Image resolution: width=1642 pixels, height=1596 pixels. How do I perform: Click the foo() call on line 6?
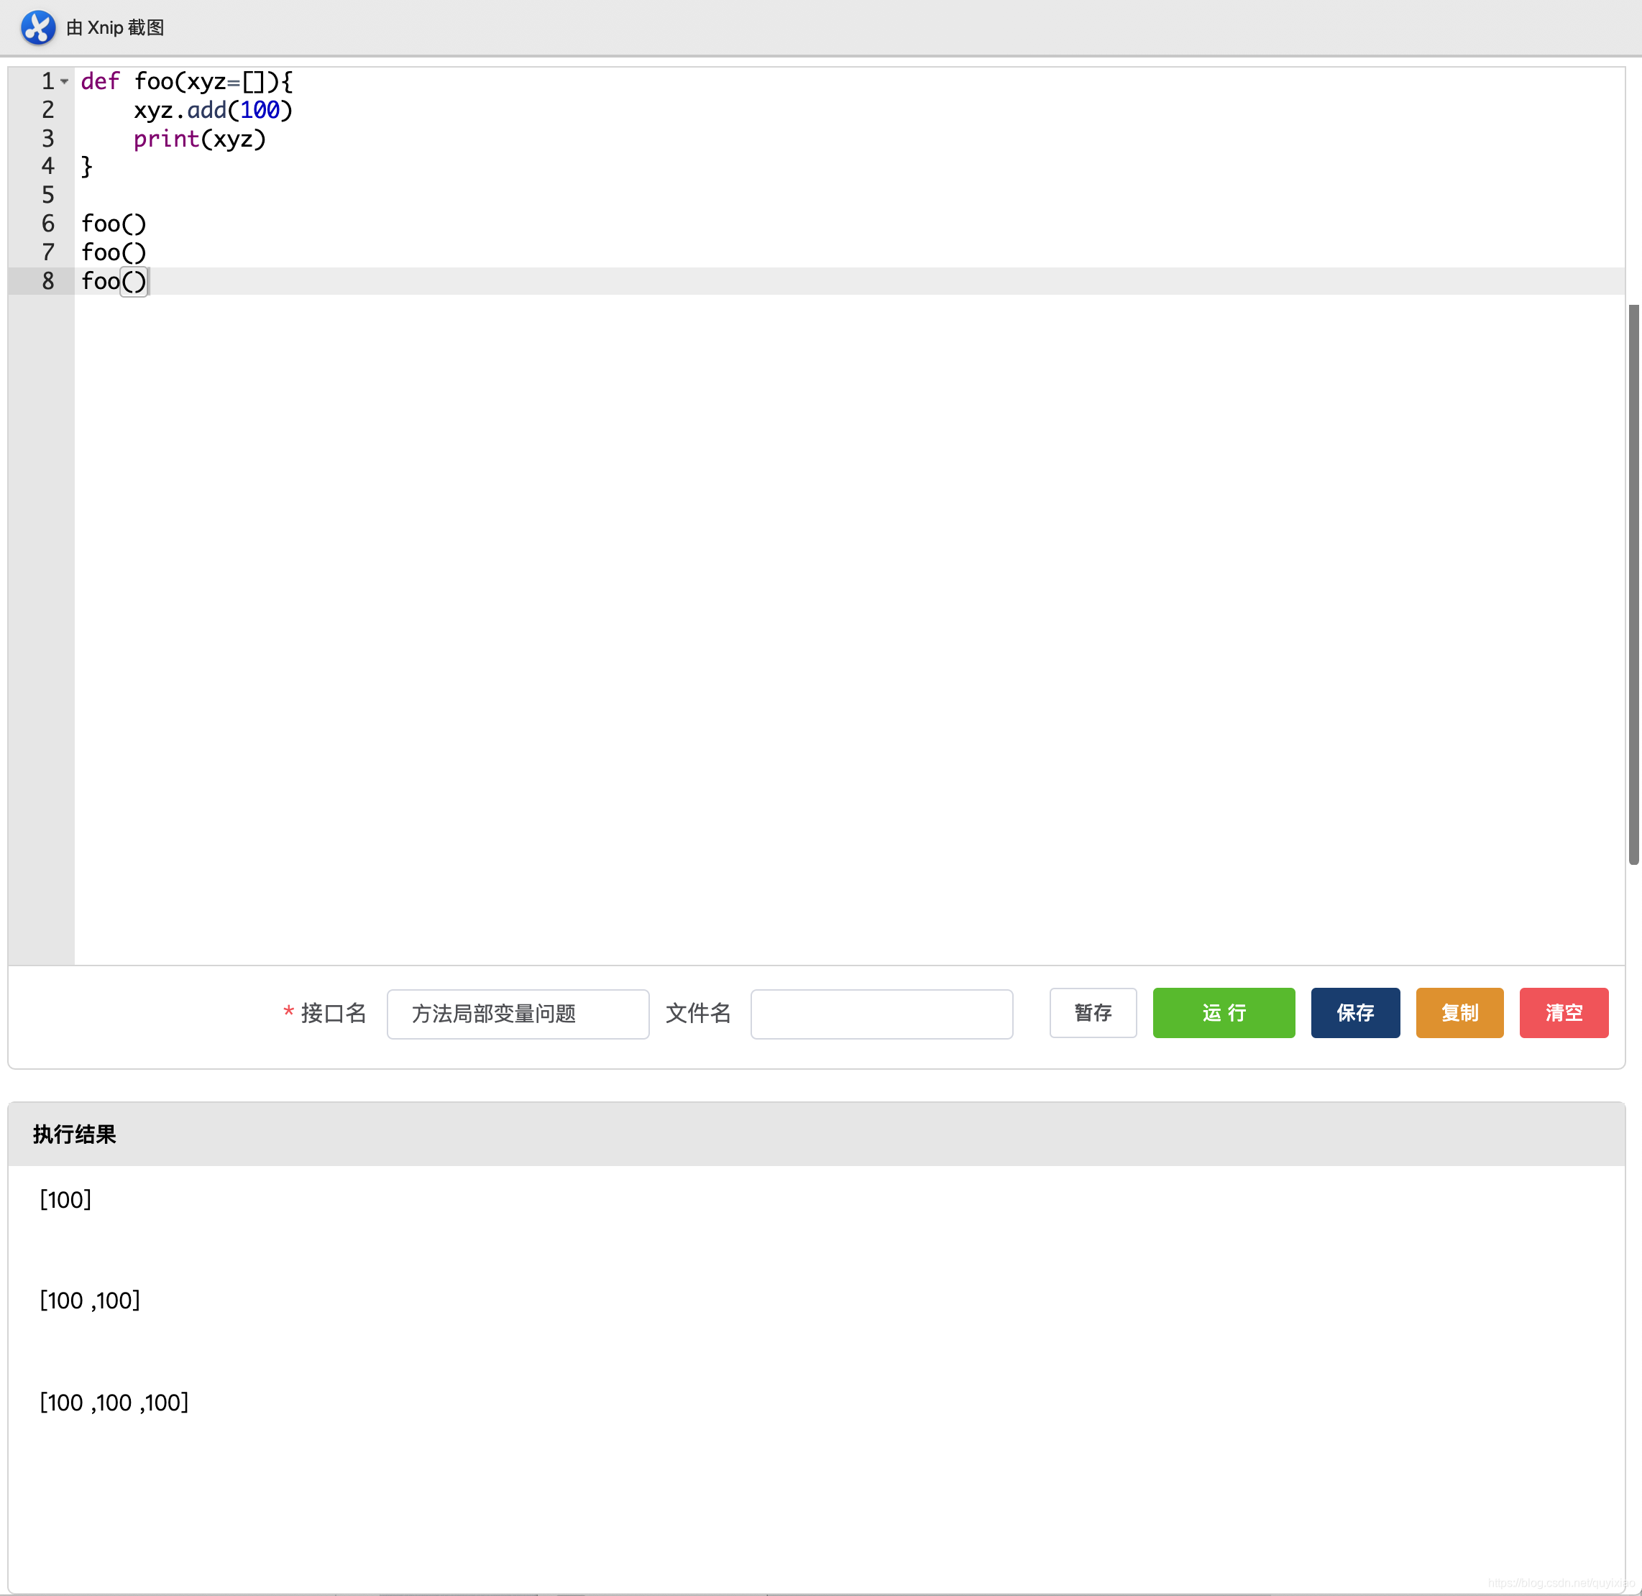[x=114, y=224]
